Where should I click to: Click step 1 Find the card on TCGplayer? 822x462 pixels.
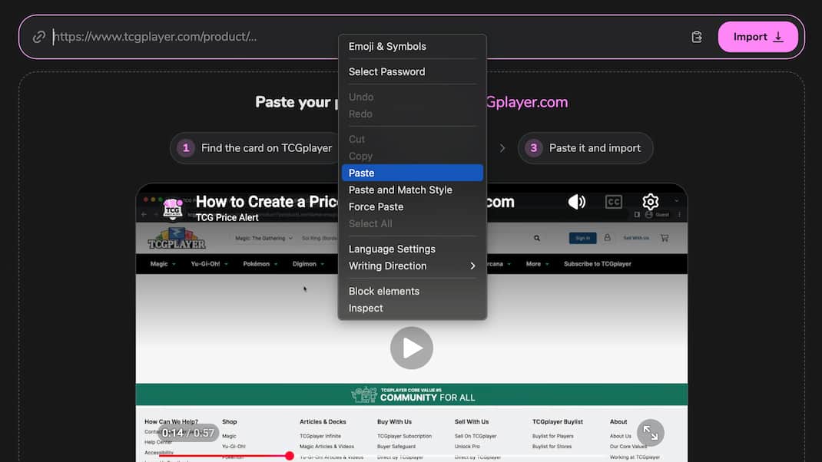[x=255, y=148]
